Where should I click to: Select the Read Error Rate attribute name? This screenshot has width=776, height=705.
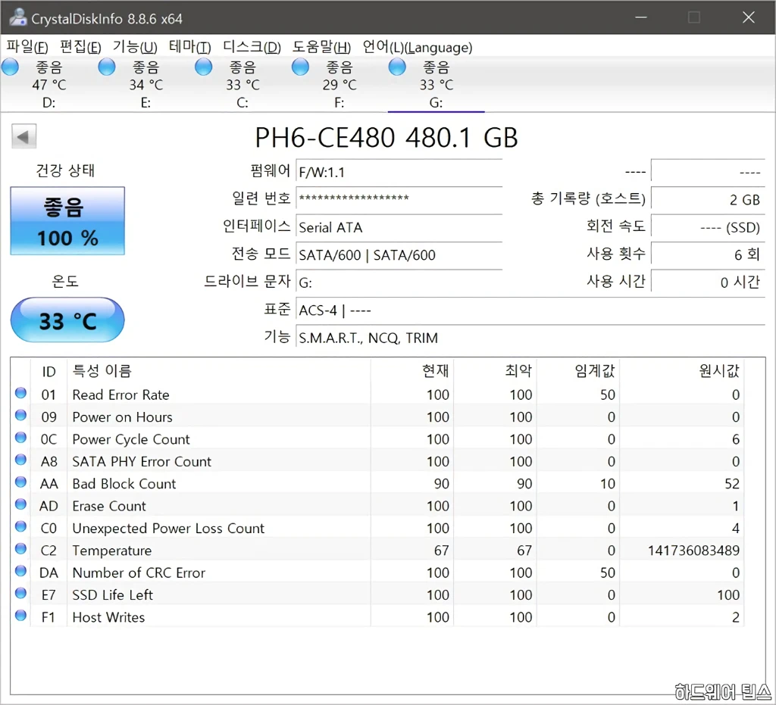[120, 395]
